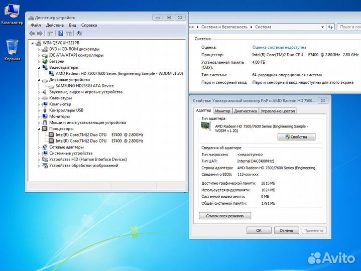The width and height of the screenshot is (361, 271).
Task: Select the DVD и CD-ROM дисководы icon
Action: coord(45,49)
